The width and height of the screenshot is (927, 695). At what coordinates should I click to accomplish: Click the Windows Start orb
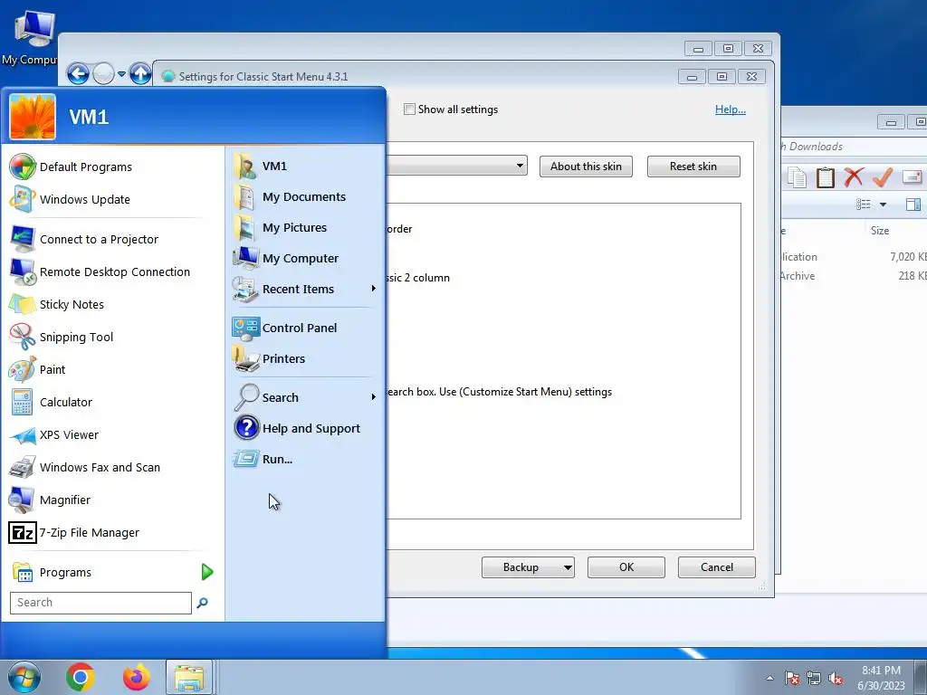[24, 677]
